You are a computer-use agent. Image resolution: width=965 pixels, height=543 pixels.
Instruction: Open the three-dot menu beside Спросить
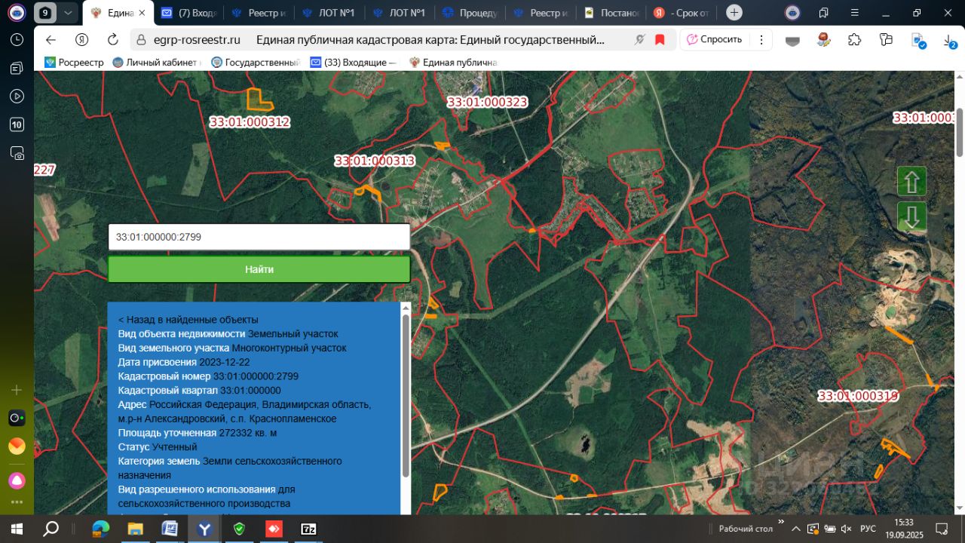point(762,40)
